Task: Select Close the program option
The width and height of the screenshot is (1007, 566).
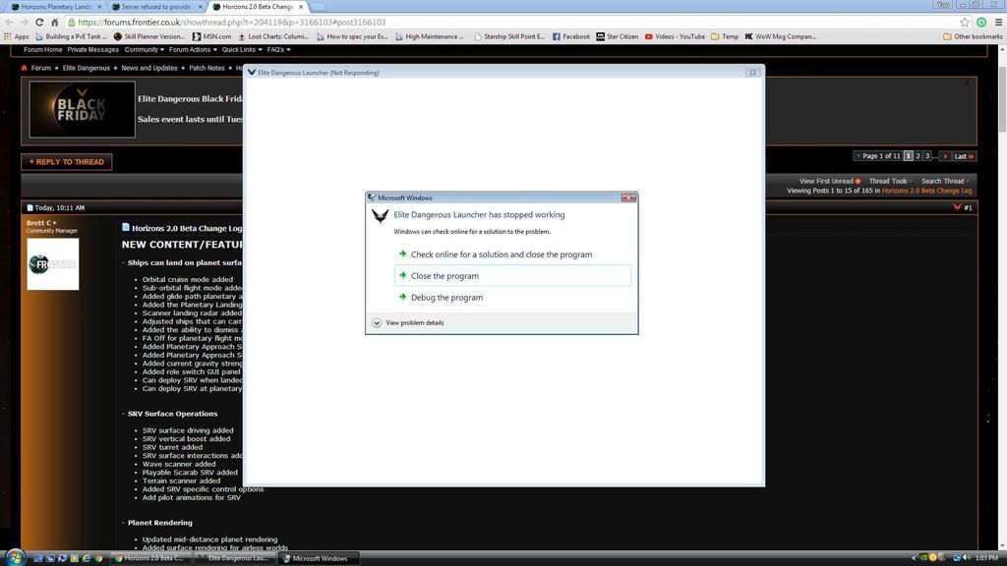Action: (512, 276)
